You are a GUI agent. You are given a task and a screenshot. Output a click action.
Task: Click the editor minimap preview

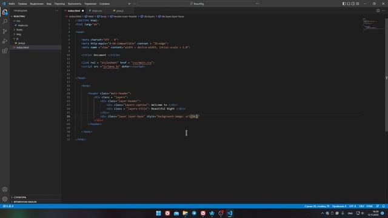(x=373, y=24)
